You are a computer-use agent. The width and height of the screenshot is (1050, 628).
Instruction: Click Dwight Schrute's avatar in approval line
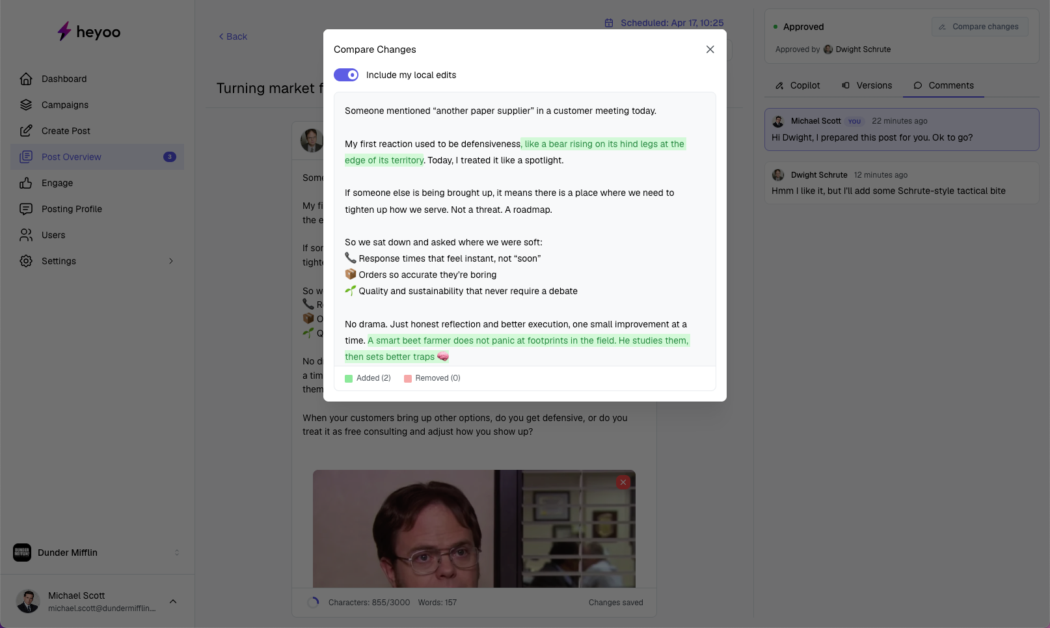(828, 49)
